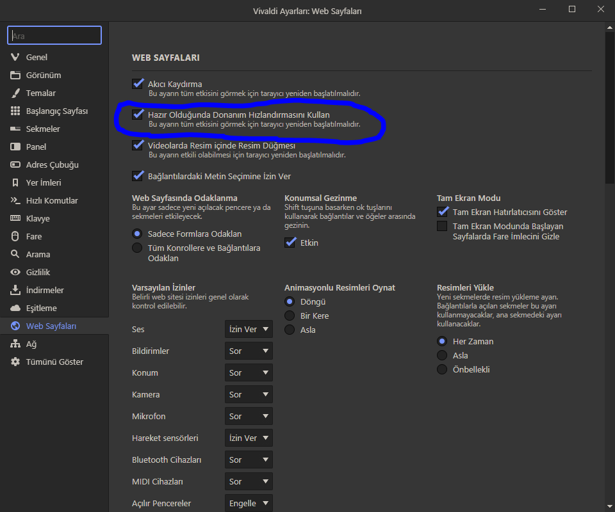Viewport: 615px width, 512px height.
Task: Open the Ses permission dropdown
Action: point(249,329)
